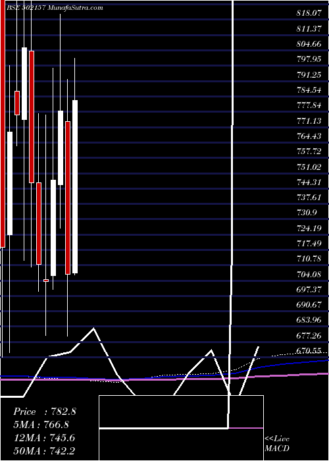329x461 pixels.
Task: Click the 12MA : 745.6 readout
Action: (x=44, y=438)
